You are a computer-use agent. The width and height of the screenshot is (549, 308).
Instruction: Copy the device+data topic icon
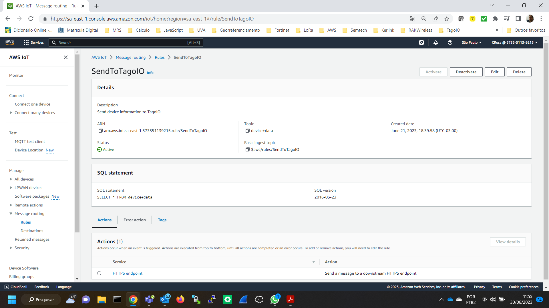coord(247,131)
